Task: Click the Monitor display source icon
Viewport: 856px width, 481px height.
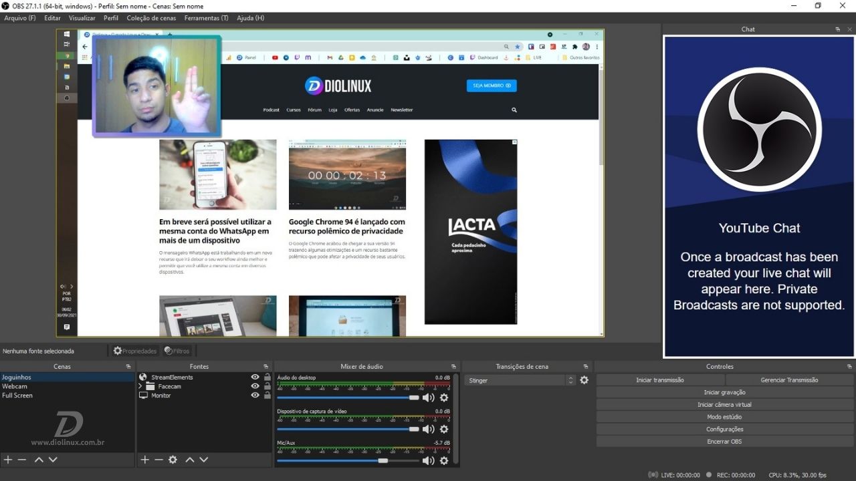Action: 142,395
